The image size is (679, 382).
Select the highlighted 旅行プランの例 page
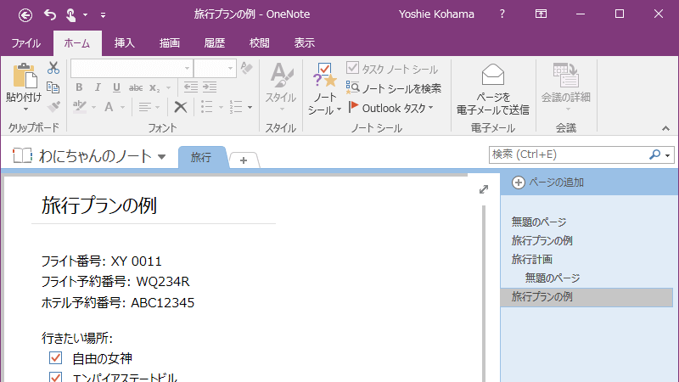[x=586, y=296]
